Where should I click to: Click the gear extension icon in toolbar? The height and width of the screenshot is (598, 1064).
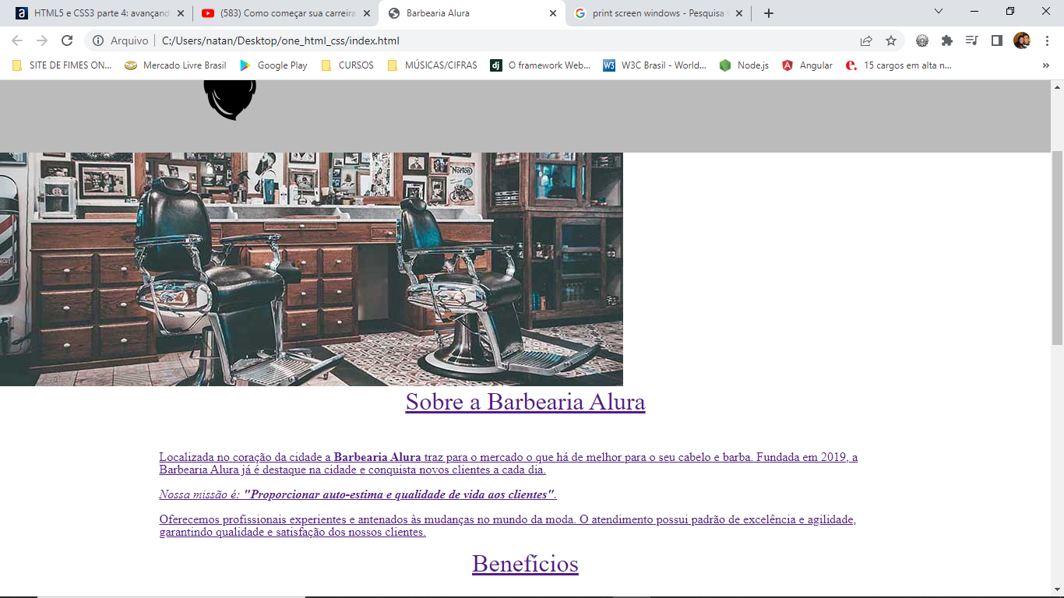(922, 40)
